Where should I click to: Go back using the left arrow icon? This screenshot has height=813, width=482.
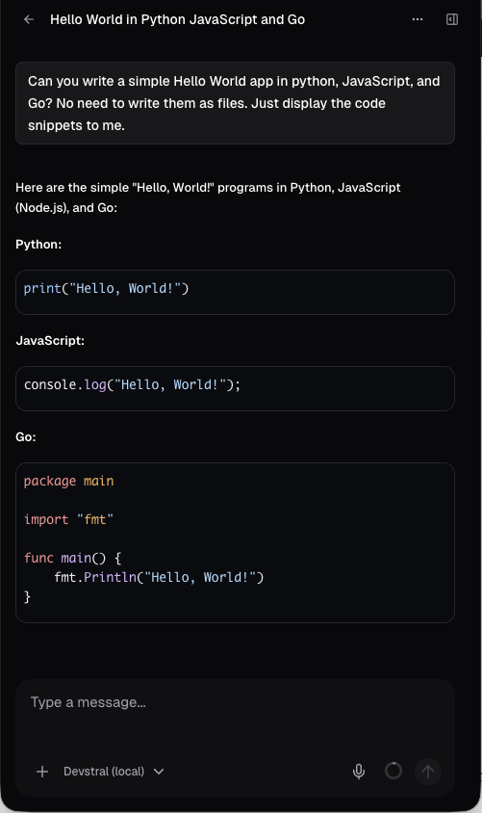click(x=29, y=19)
